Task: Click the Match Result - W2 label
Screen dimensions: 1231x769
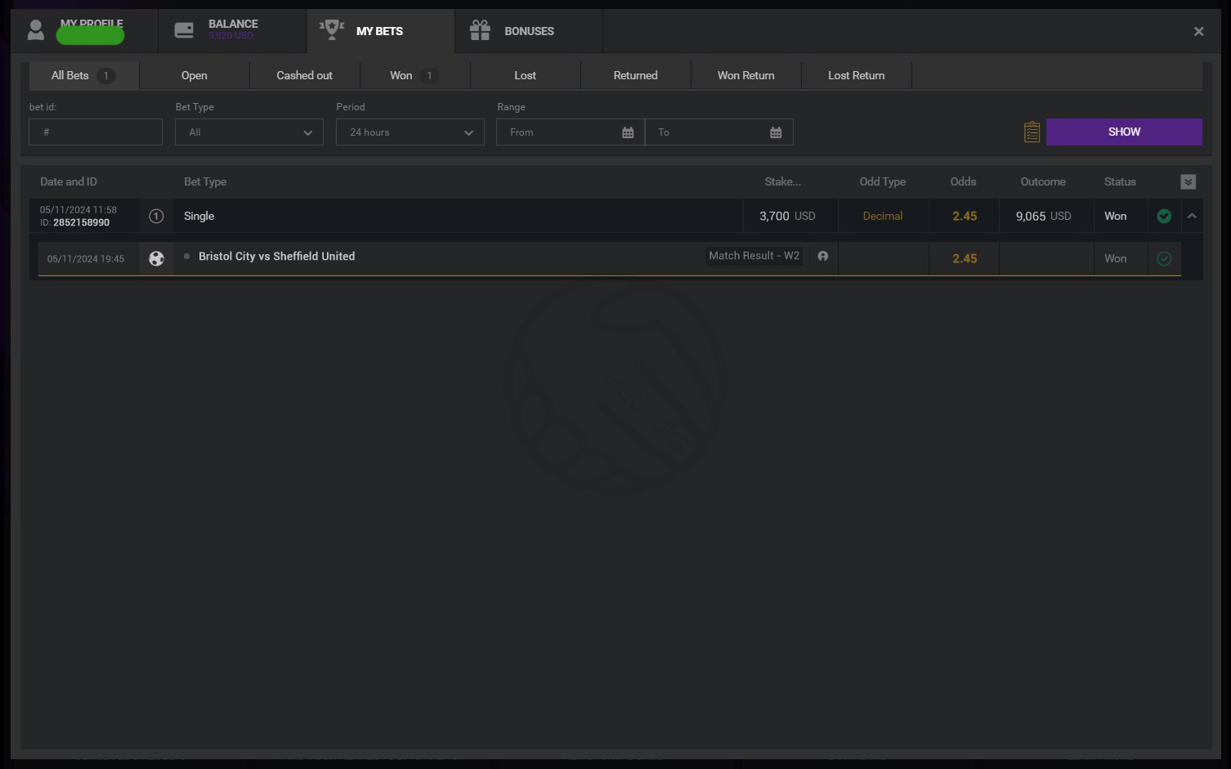Action: (x=754, y=256)
